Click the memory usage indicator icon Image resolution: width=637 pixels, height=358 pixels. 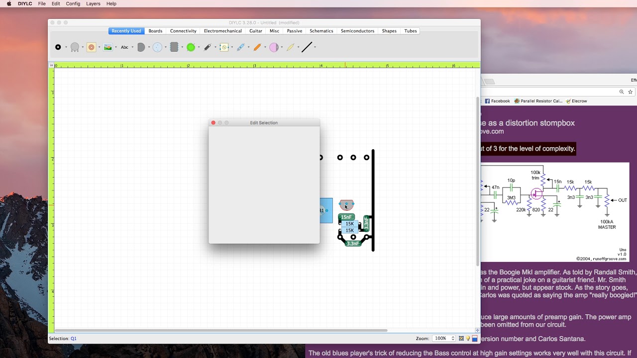coord(475,339)
